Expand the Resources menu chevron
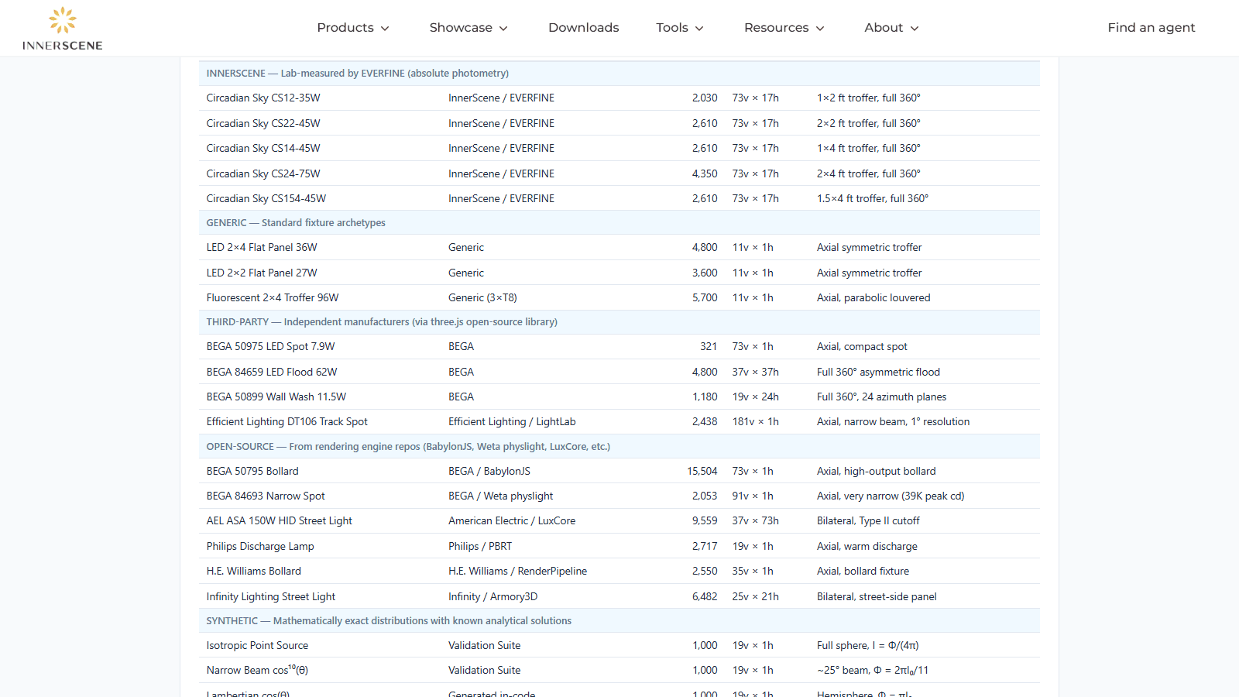 (x=820, y=29)
